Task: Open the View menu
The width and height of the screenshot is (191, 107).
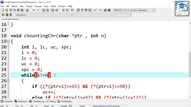Action: pyautogui.click(x=22, y=6)
